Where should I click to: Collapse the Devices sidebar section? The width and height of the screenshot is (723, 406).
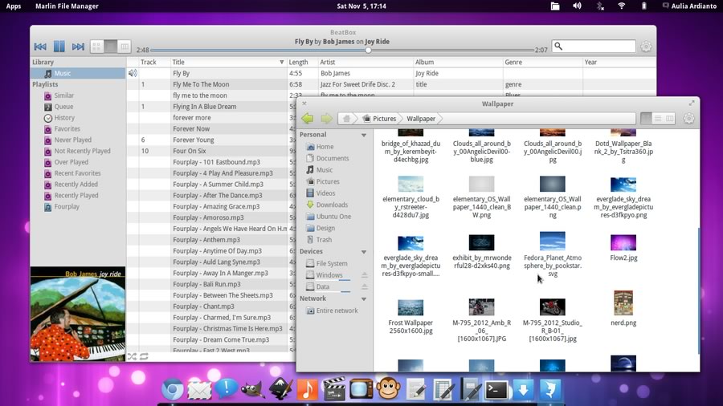tap(364, 252)
